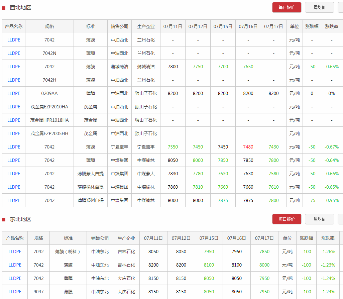
Task: Click the 薄膜郑州自提 standard cell
Action: pyautogui.click(x=91, y=200)
